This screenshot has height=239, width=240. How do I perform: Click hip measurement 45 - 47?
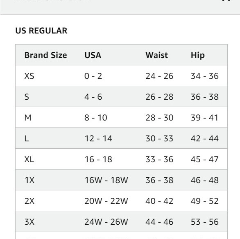point(204,159)
